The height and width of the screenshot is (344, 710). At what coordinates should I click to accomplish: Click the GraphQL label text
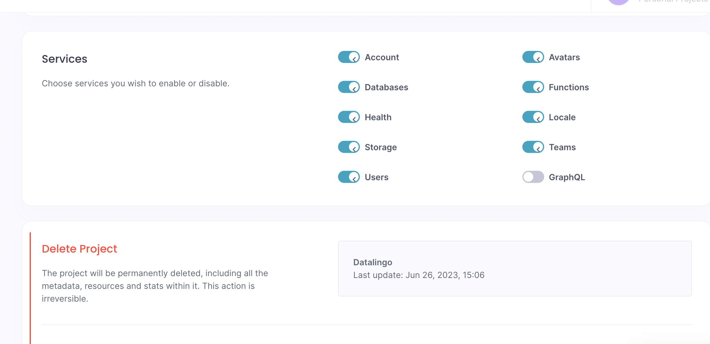567,177
